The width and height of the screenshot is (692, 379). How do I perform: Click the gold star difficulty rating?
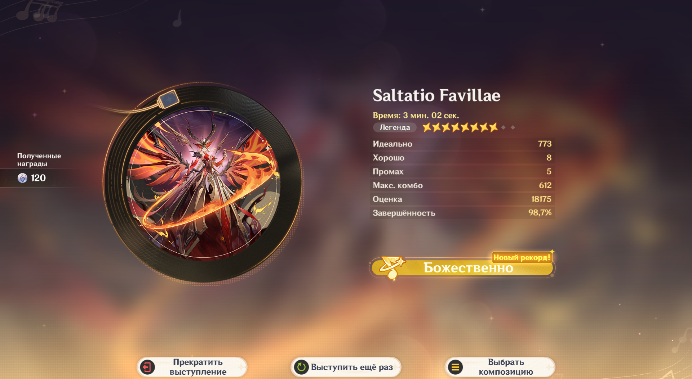coord(460,127)
